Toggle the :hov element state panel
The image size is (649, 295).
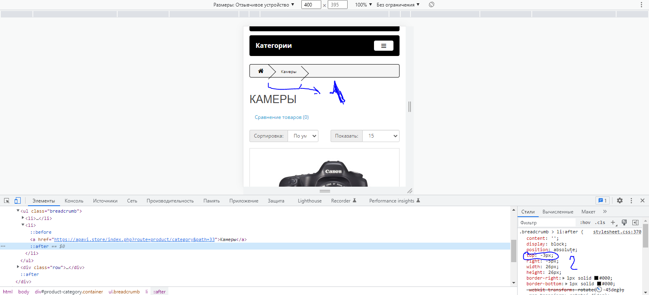click(585, 222)
